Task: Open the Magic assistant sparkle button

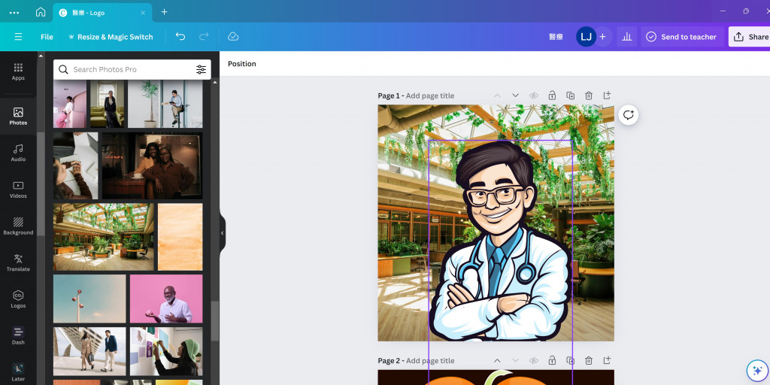Action: (756, 371)
